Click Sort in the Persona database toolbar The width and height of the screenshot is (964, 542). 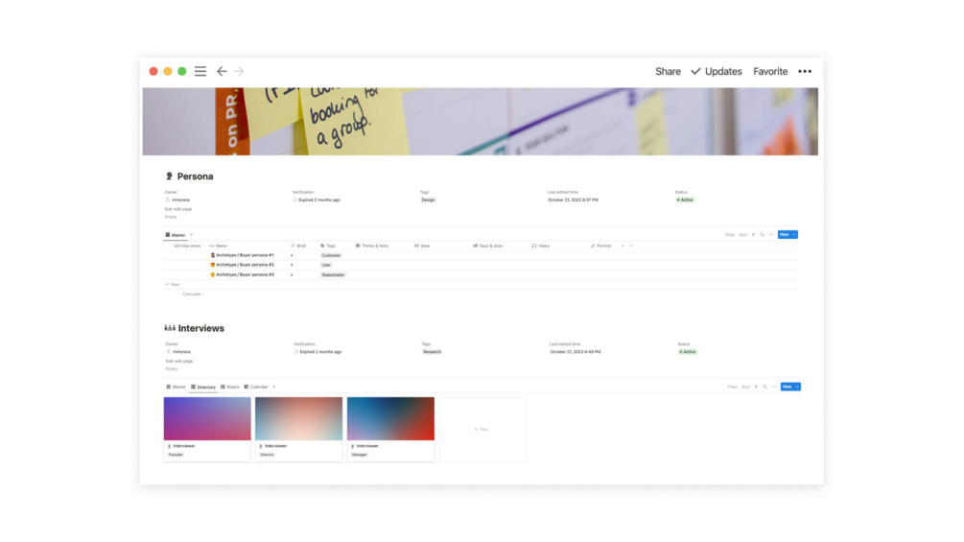click(x=743, y=235)
